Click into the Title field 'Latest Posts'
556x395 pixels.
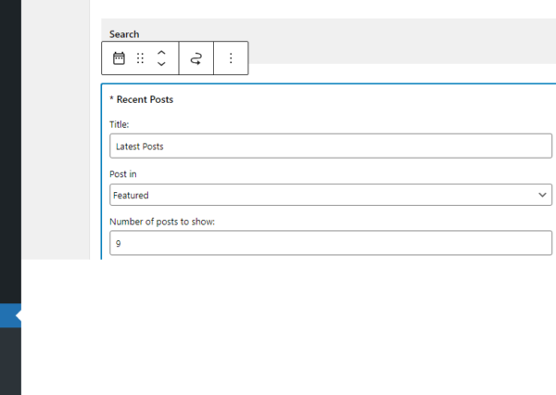coord(331,146)
